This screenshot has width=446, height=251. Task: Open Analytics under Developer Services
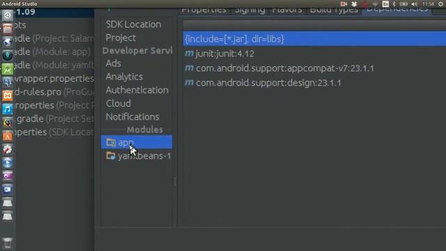click(x=124, y=77)
